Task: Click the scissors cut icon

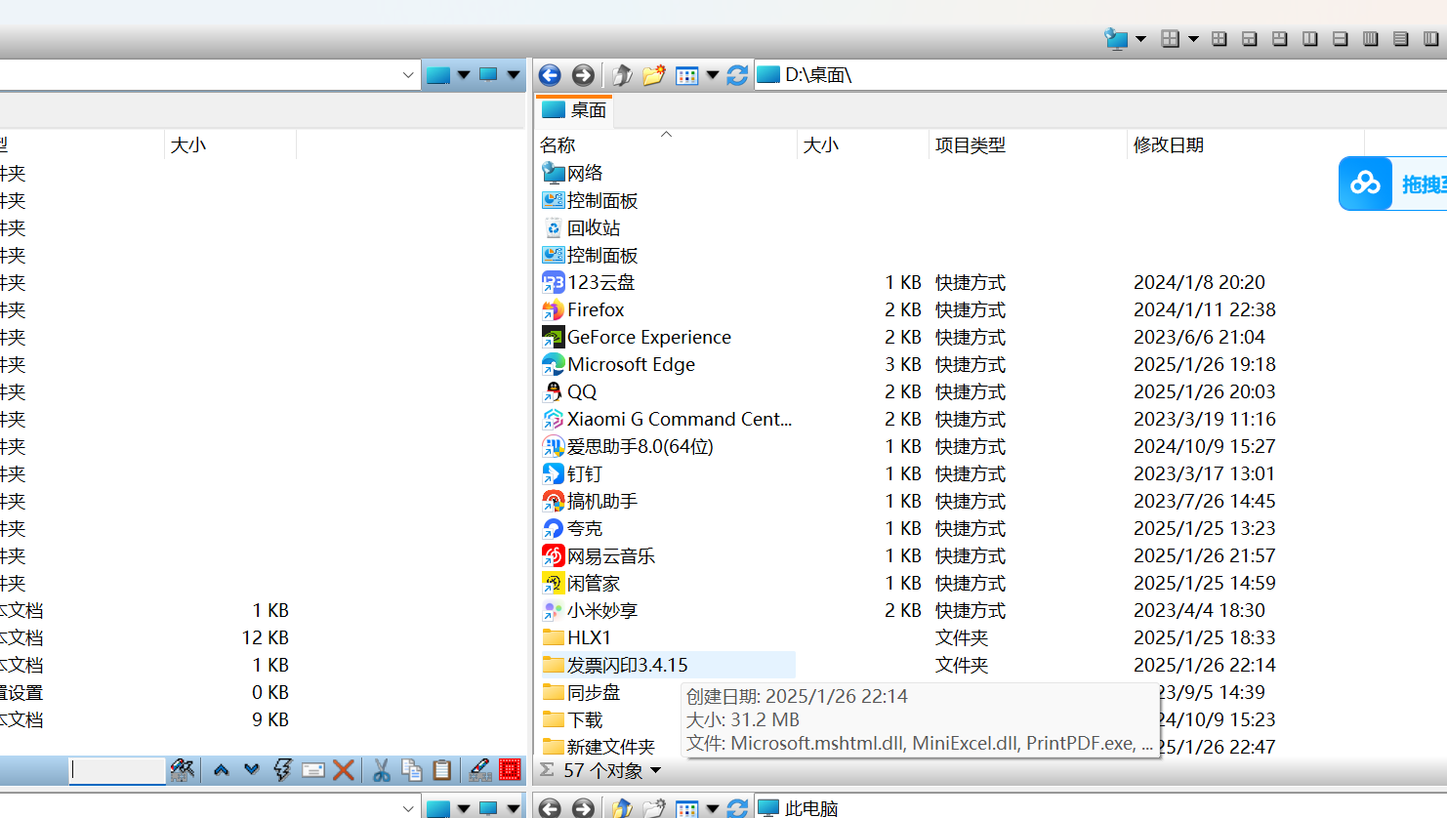Action: tap(382, 770)
